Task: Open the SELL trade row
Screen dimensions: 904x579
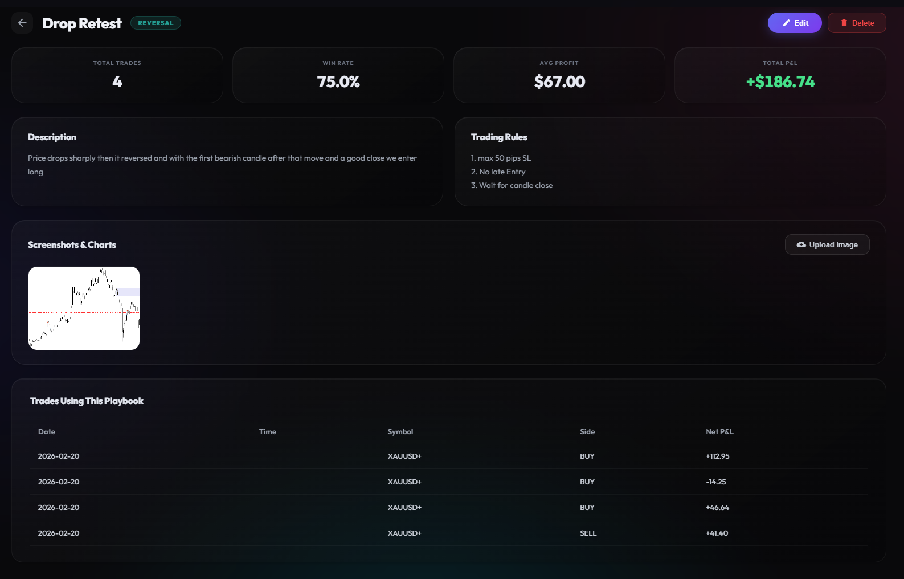Action: [x=588, y=533]
